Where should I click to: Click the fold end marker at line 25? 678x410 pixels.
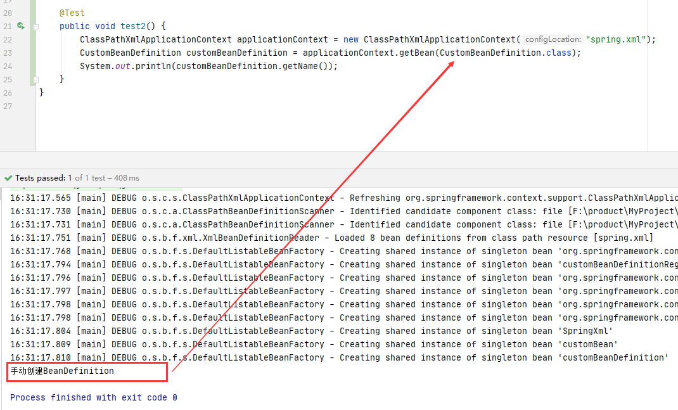coord(36,80)
